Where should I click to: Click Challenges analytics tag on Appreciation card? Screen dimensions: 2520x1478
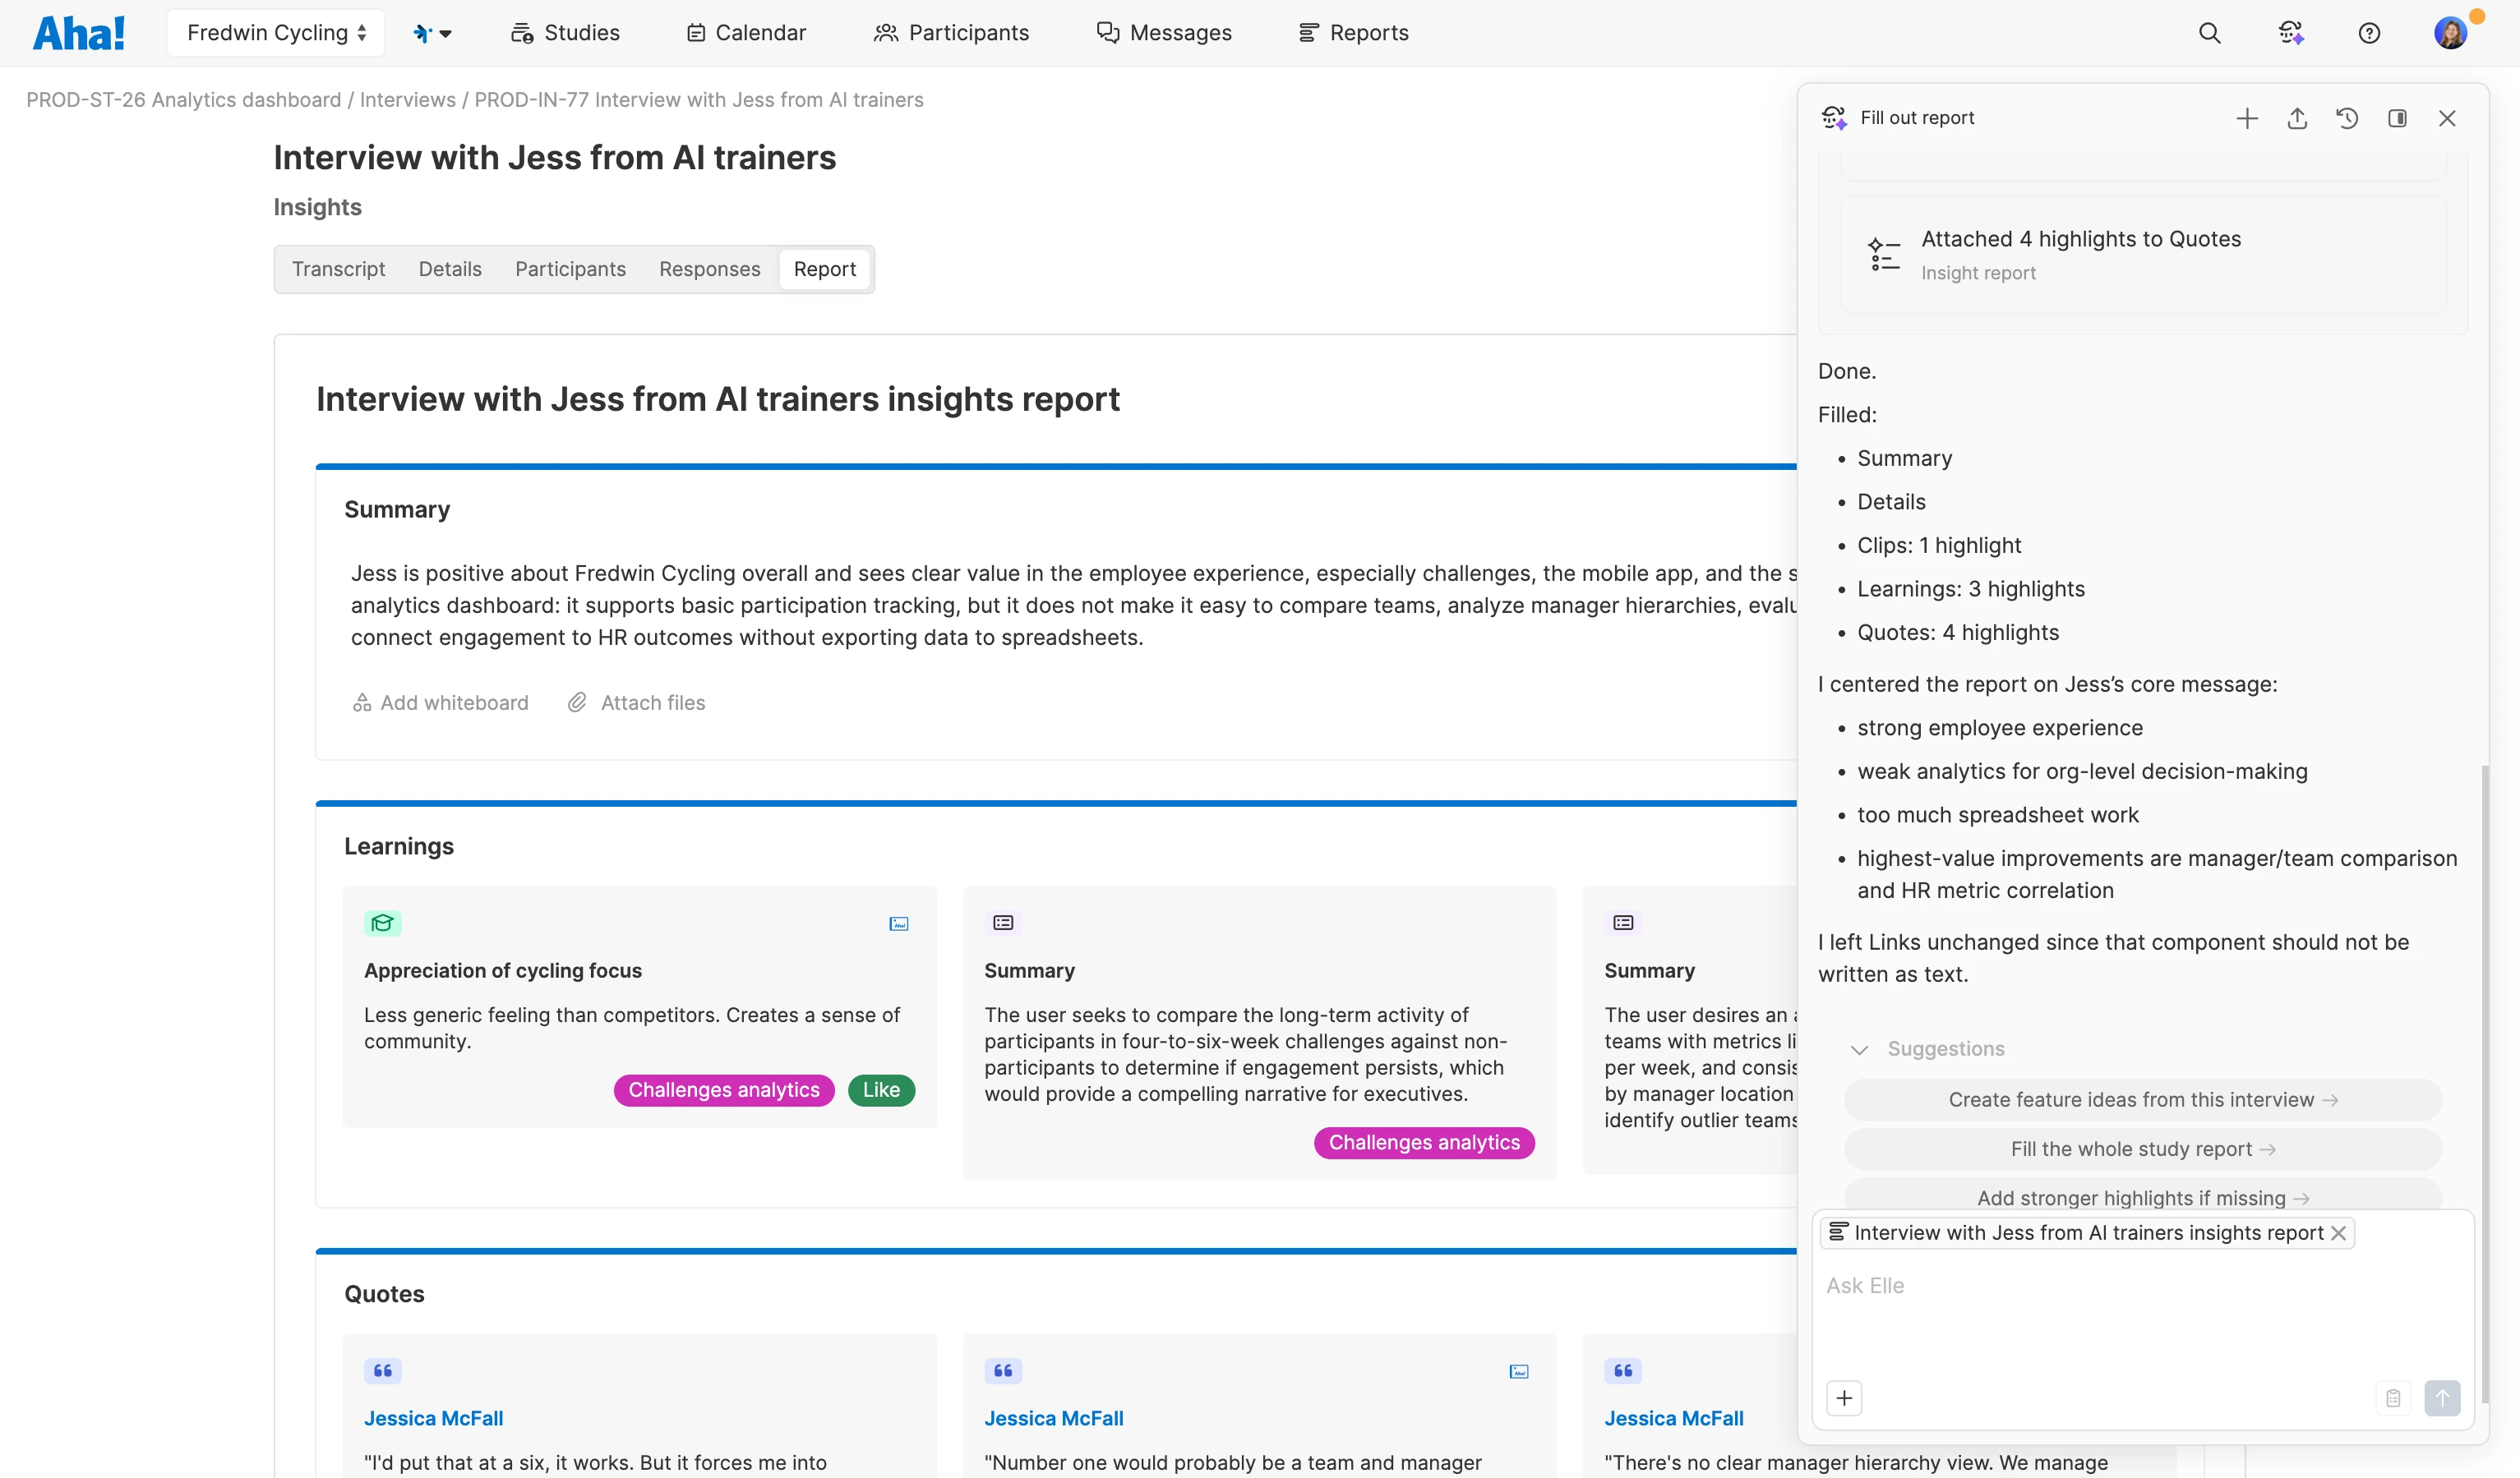click(x=724, y=1089)
